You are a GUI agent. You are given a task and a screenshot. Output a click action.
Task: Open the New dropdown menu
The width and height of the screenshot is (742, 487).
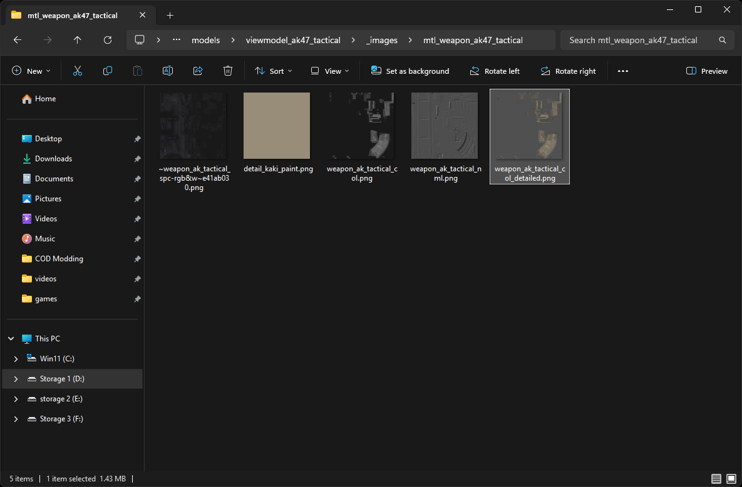tap(31, 71)
